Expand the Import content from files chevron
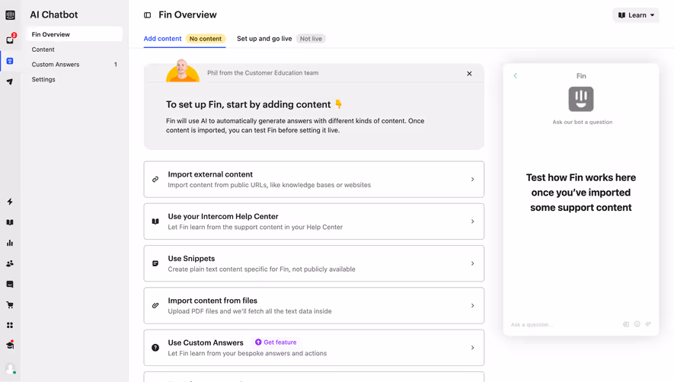The width and height of the screenshot is (674, 382). tap(472, 305)
